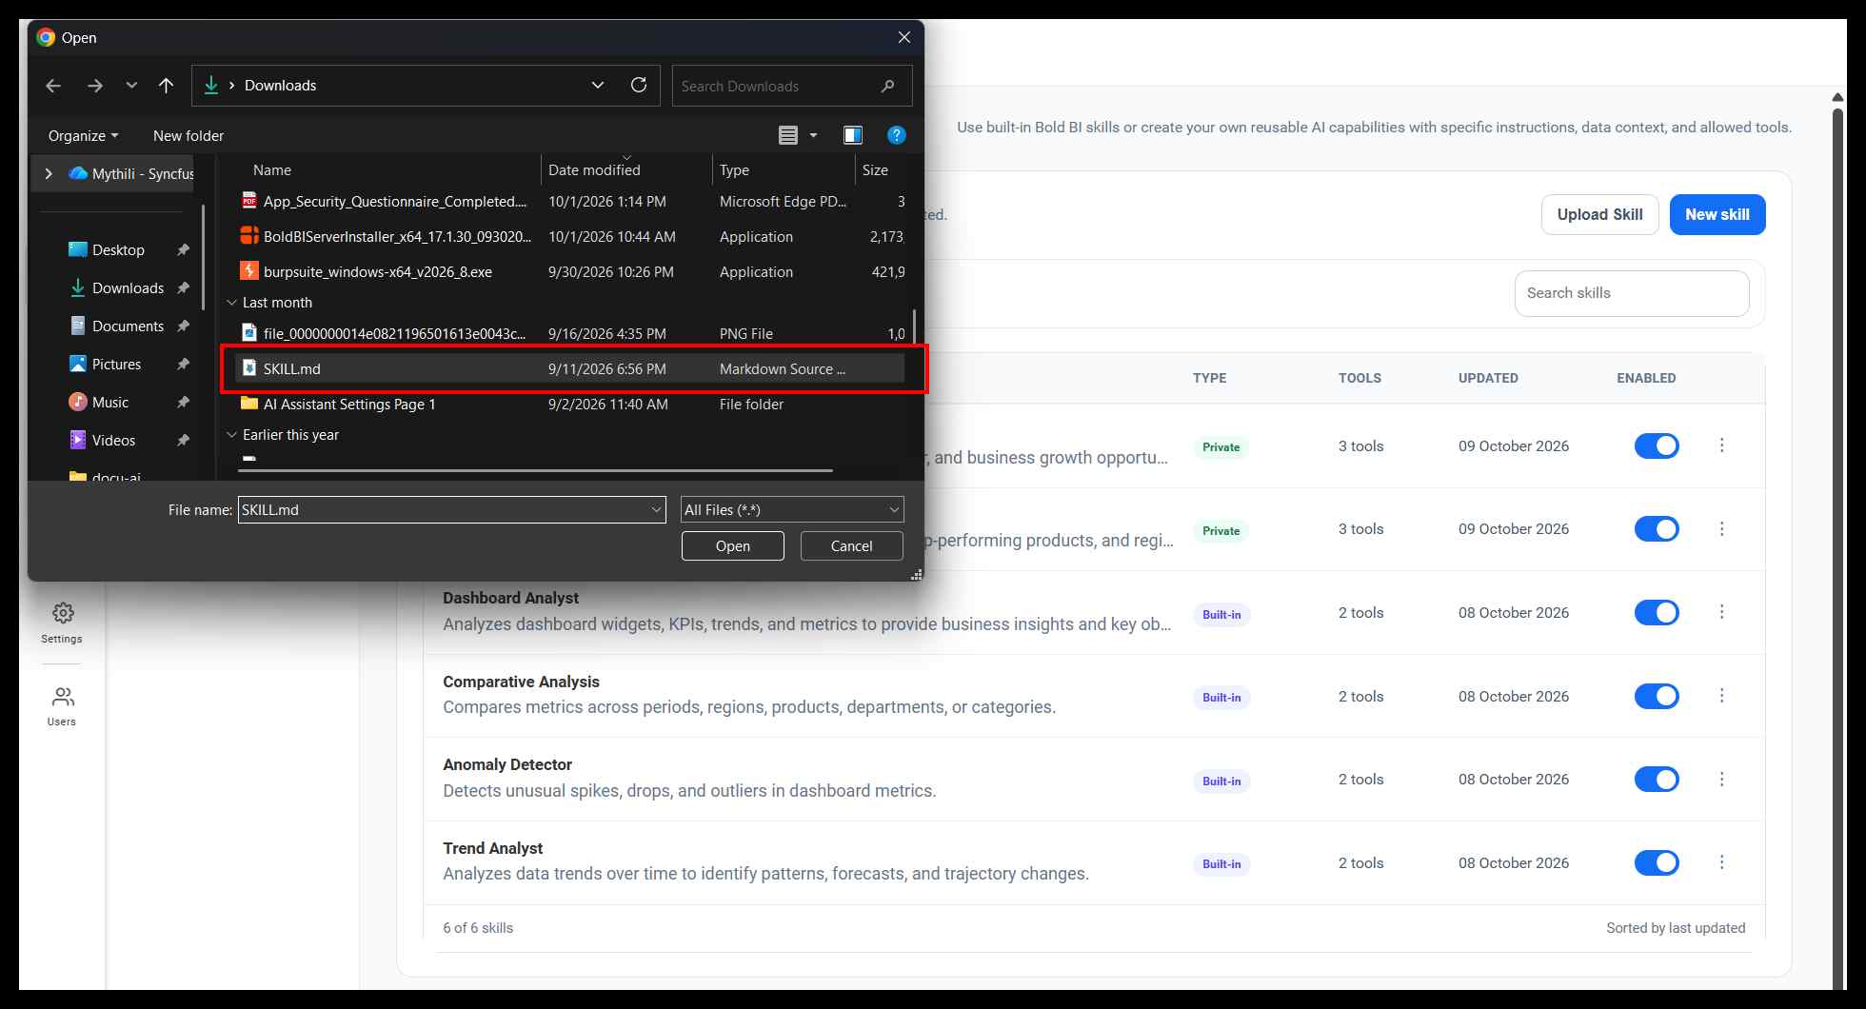Open options for first Private skill
Image resolution: width=1866 pixels, height=1009 pixels.
(1721, 445)
